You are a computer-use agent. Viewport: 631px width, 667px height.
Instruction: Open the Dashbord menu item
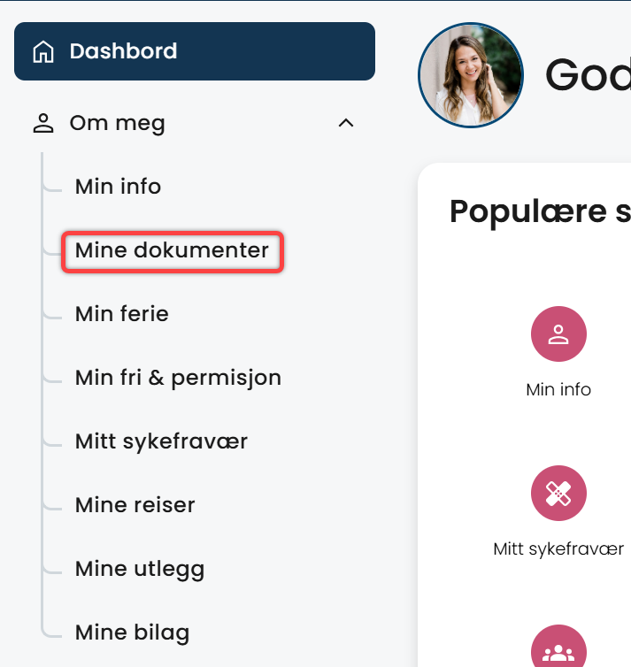tap(195, 51)
